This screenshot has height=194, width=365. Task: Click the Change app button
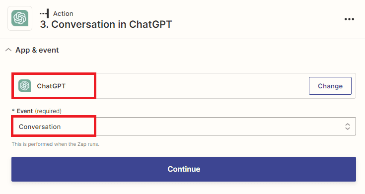tap(330, 86)
